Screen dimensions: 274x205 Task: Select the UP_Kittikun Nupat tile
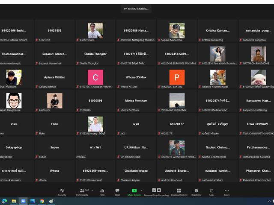point(136,147)
